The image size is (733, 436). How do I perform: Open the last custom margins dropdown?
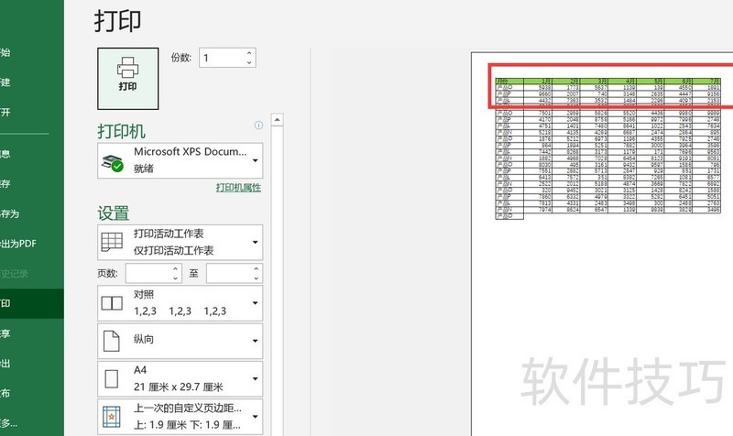[x=180, y=417]
